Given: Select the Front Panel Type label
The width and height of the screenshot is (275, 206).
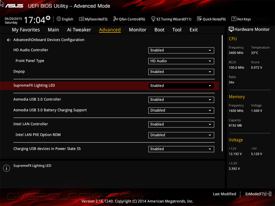Looking at the screenshot, I should 30,61.
